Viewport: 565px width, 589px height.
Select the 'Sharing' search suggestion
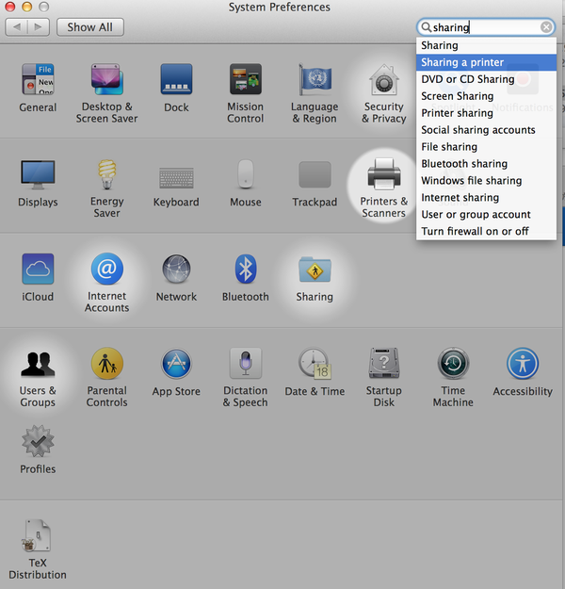(x=486, y=45)
